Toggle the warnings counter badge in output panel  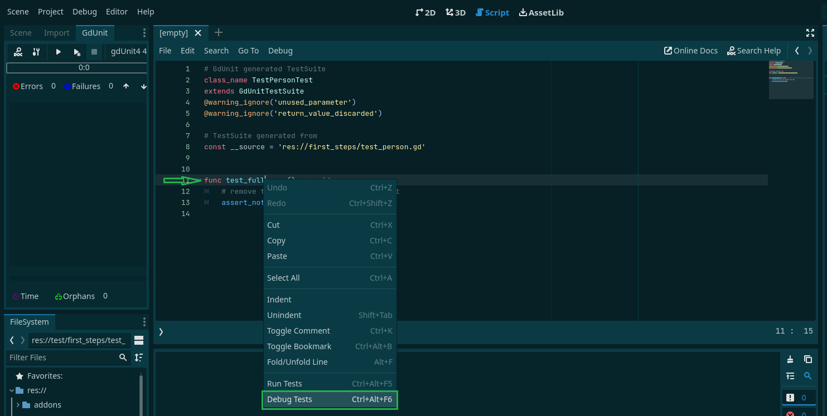click(x=799, y=397)
